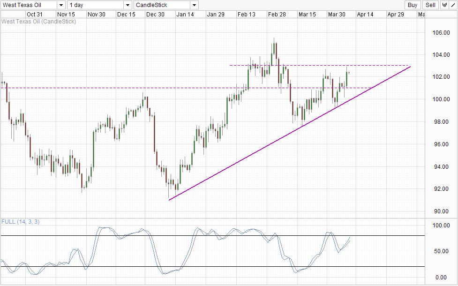Click the 92.00 price axis label
458x286 pixels.
(x=442, y=189)
